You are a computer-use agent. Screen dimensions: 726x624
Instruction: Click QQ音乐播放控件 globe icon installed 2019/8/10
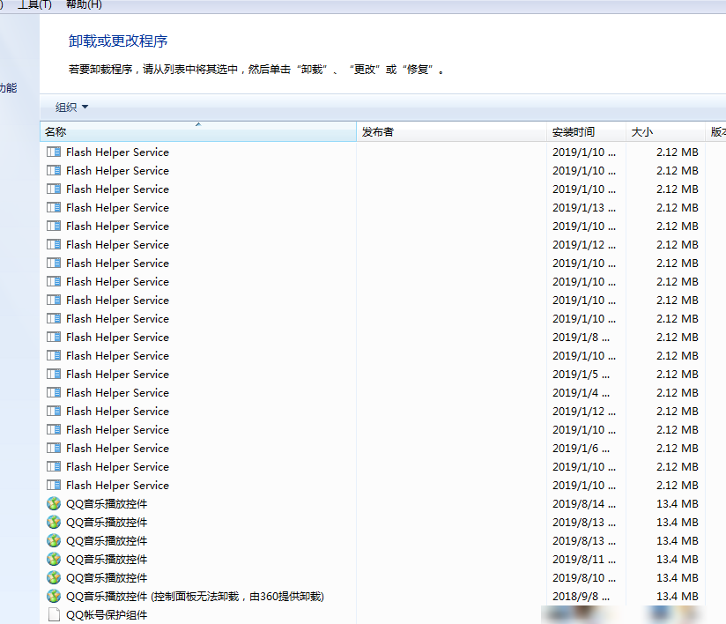point(54,577)
